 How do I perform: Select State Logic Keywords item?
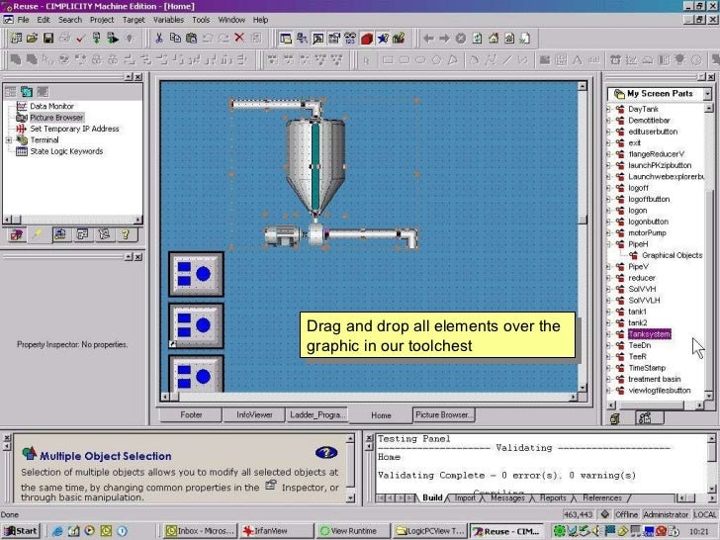(x=66, y=151)
